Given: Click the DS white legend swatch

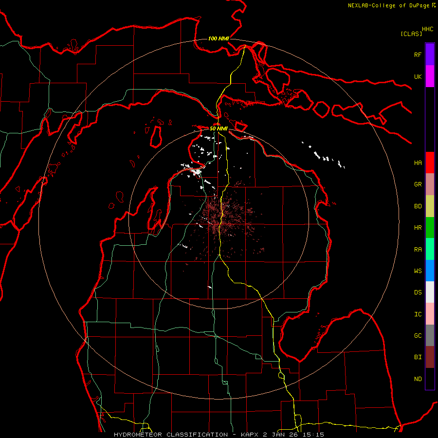Looking at the screenshot, I should click(x=430, y=292).
